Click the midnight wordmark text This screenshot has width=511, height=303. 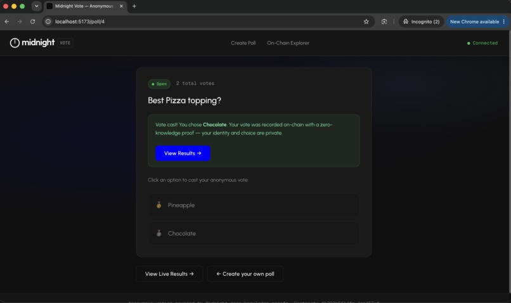tap(38, 42)
